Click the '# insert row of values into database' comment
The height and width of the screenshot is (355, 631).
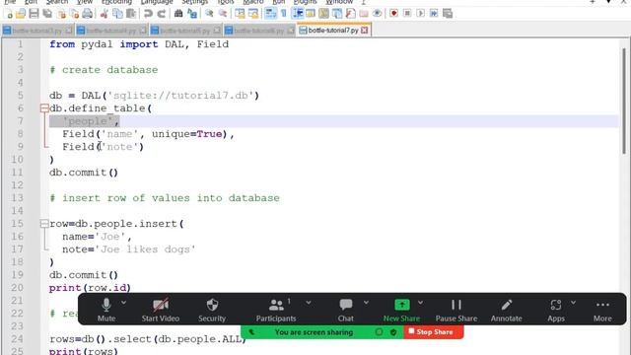(x=165, y=198)
